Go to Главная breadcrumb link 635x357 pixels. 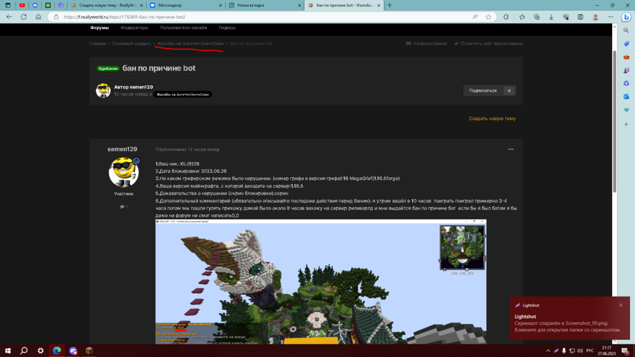(98, 43)
